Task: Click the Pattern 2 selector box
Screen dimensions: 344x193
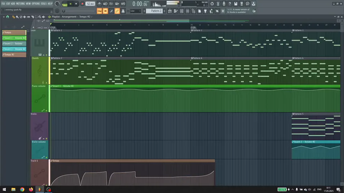Action: coord(154,11)
